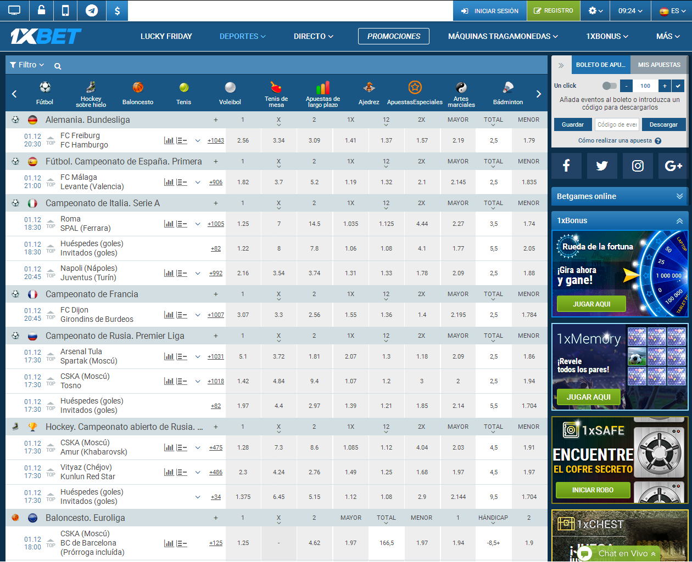Switch to the Boleto de Apu... tab
Viewport: 692px width, 562px height.
[x=601, y=65]
